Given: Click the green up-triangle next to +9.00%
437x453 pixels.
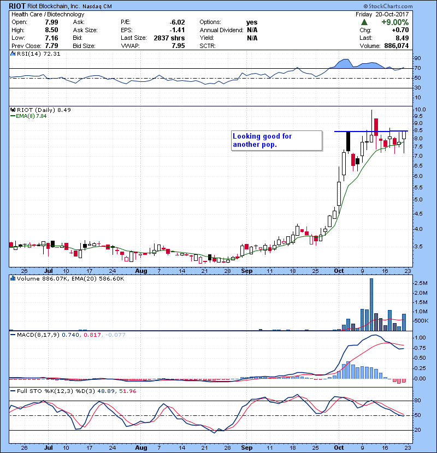Looking at the screenshot, I should tap(364, 22).
